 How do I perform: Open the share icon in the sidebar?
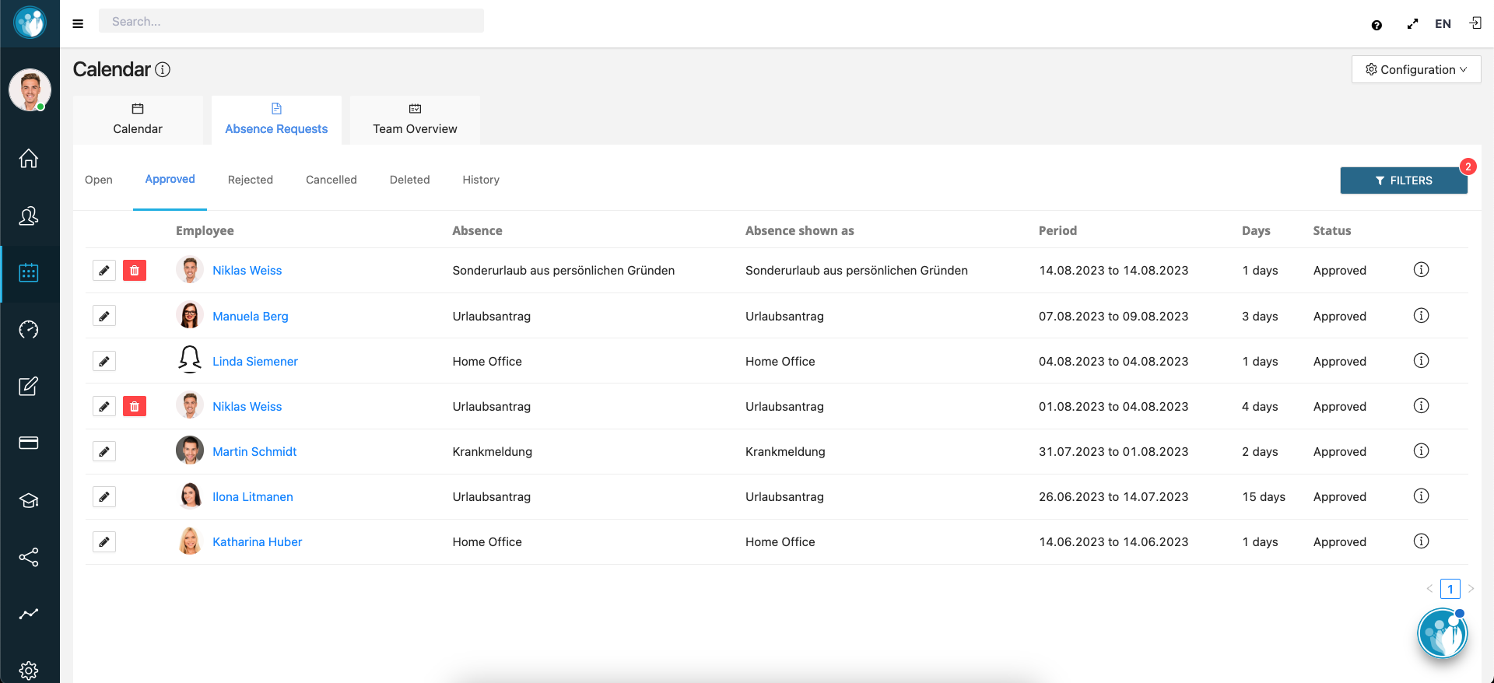[x=29, y=557]
